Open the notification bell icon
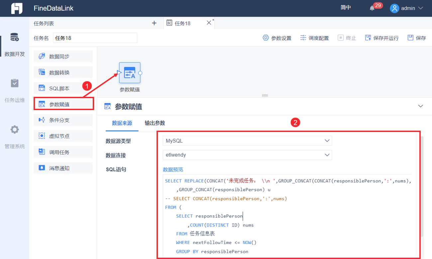432x259 pixels. coord(372,8)
